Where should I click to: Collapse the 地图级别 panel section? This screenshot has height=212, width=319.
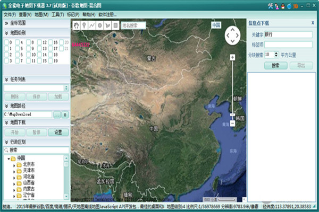5,33
